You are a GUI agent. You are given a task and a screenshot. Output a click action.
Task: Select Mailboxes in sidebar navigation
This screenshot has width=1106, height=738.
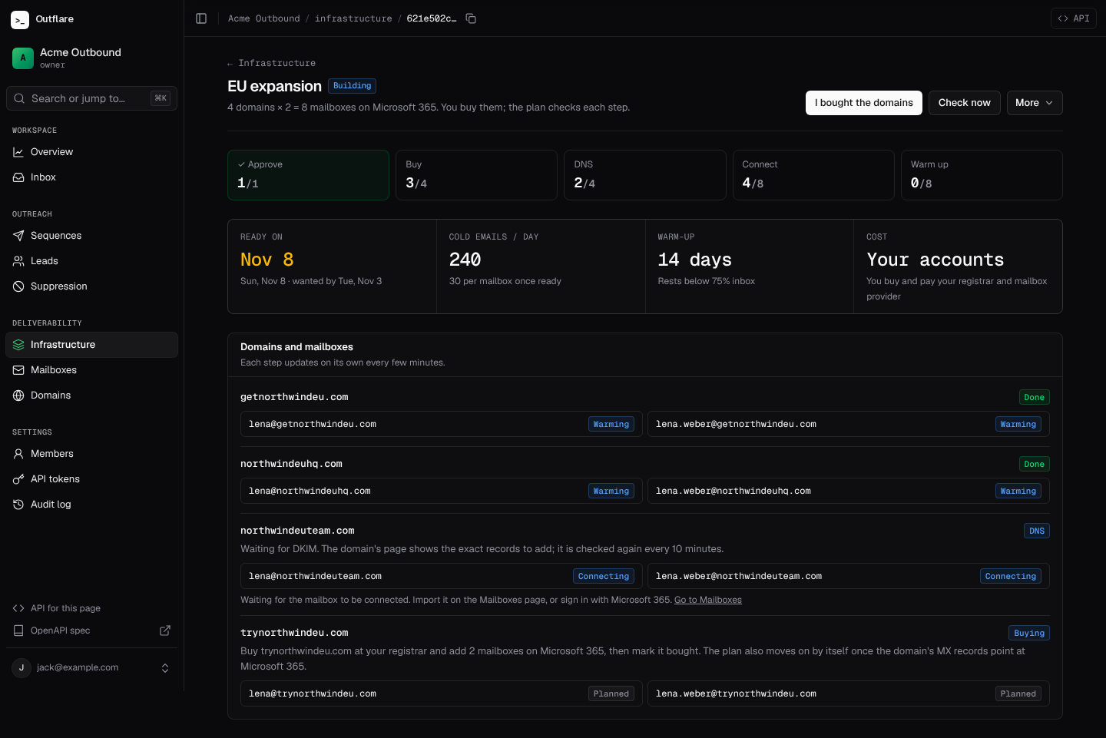(91, 370)
